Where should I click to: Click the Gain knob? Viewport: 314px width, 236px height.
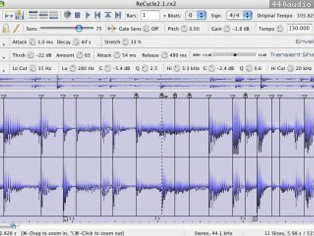(227, 29)
